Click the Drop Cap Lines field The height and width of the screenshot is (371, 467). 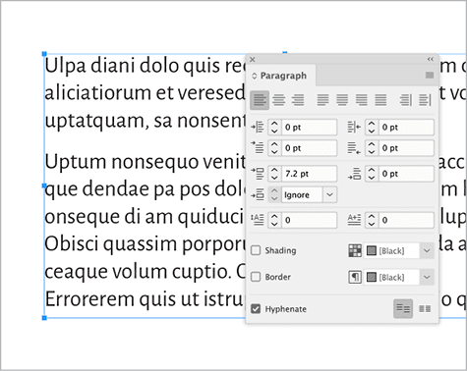(309, 220)
